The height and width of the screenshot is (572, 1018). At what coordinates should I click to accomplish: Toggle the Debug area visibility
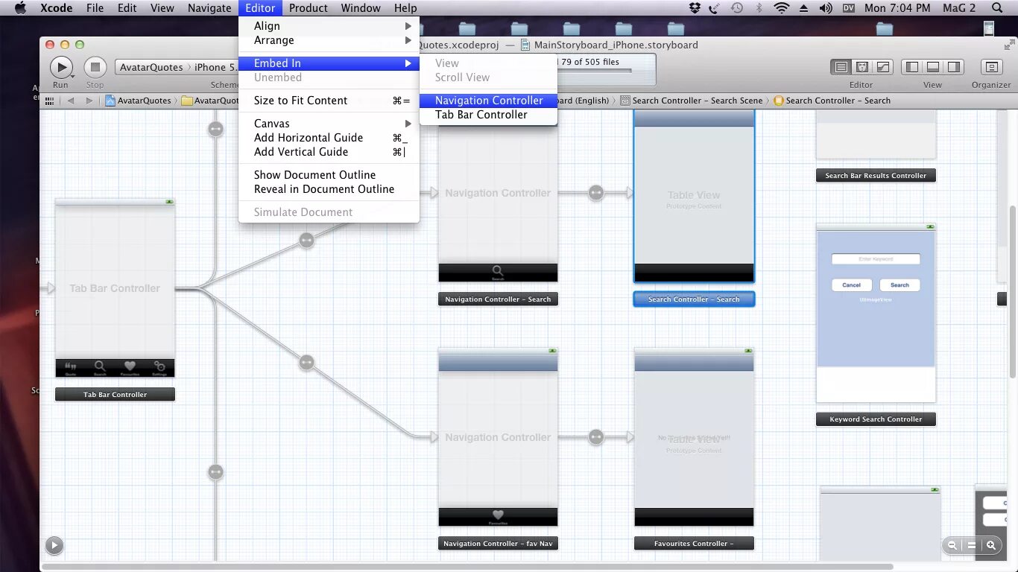point(932,67)
